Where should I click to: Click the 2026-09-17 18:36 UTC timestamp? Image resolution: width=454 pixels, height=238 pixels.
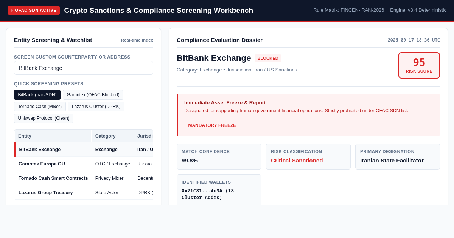pyautogui.click(x=414, y=40)
